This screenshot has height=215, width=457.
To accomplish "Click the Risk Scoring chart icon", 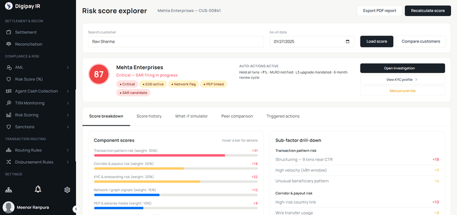I will point(9,115).
